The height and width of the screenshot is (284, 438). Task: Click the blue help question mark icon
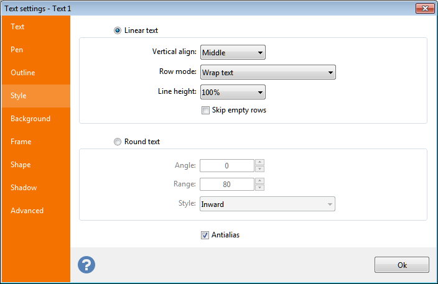pos(86,265)
